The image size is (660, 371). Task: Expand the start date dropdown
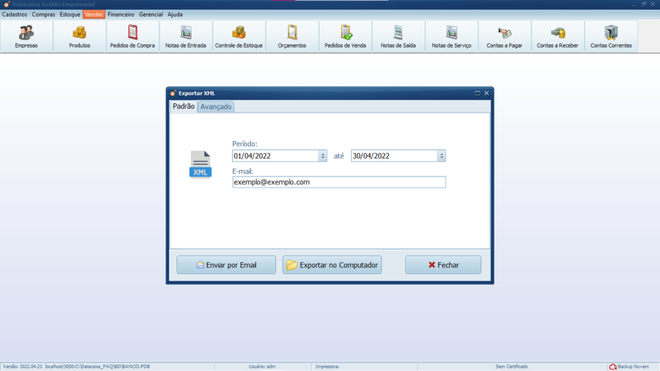point(322,156)
